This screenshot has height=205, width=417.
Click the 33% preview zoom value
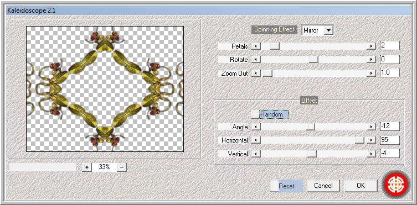click(x=104, y=167)
